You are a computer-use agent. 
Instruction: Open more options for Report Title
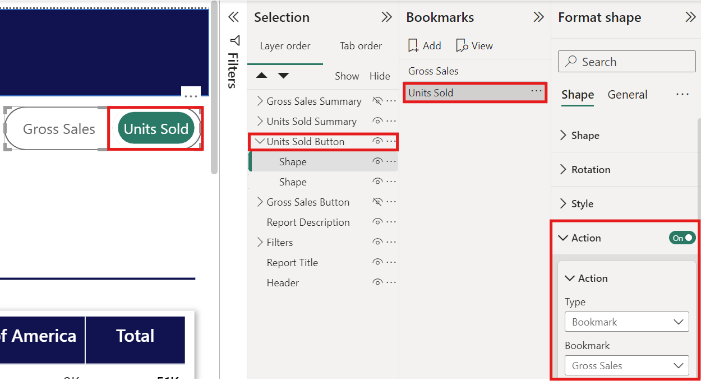point(391,263)
